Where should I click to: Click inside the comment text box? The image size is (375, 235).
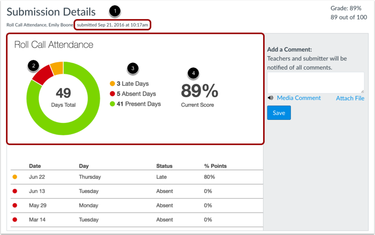(x=316, y=83)
